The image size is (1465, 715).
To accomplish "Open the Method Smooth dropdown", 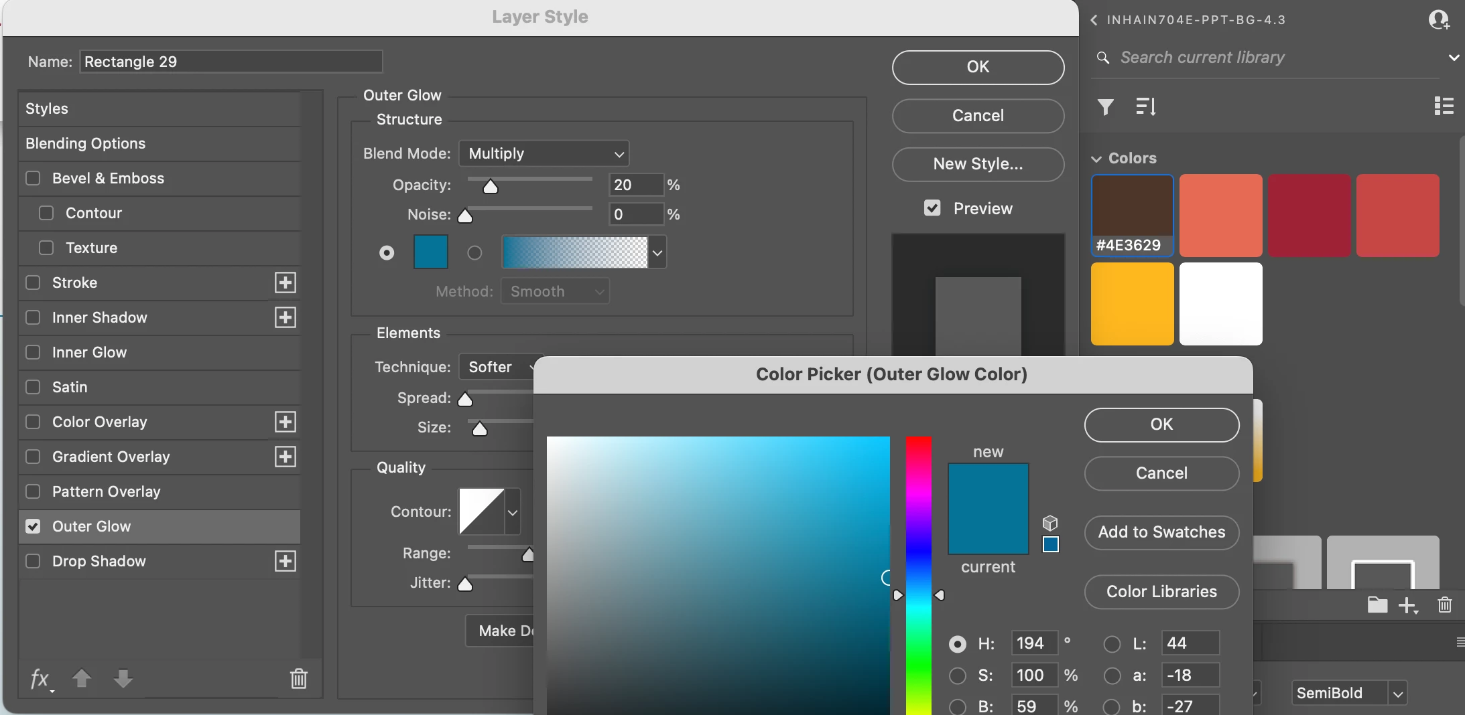I will click(555, 291).
